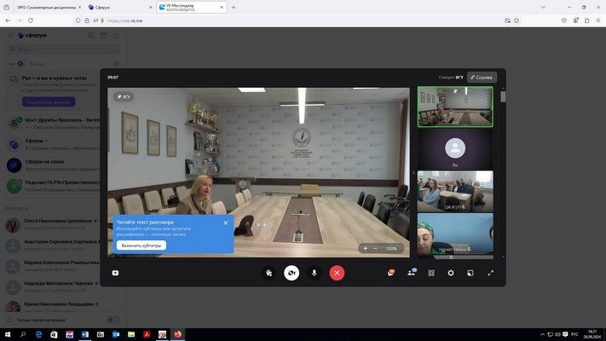Open File Explorer from the taskbar
The height and width of the screenshot is (341, 606).
[131, 334]
